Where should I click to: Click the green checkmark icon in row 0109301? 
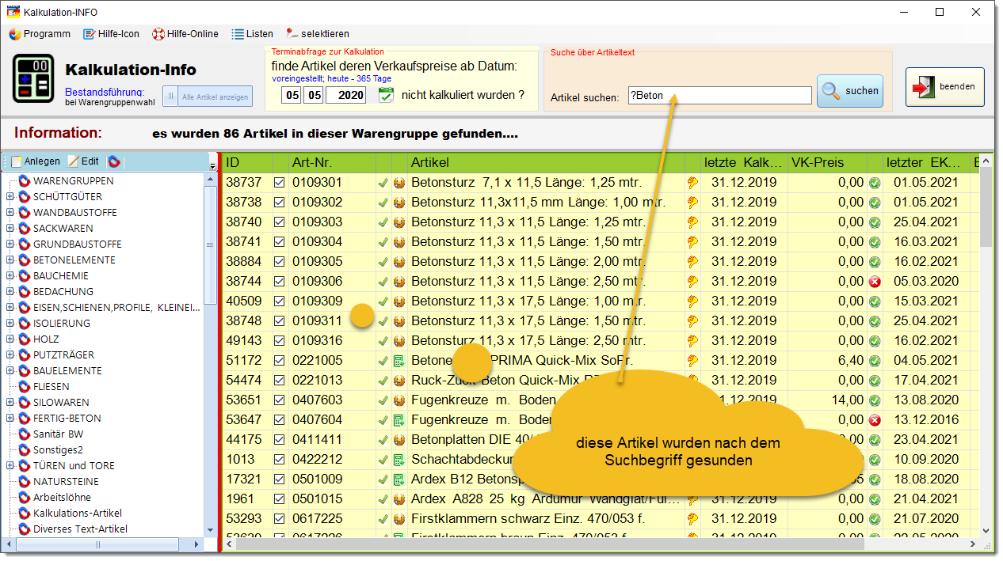(x=383, y=183)
